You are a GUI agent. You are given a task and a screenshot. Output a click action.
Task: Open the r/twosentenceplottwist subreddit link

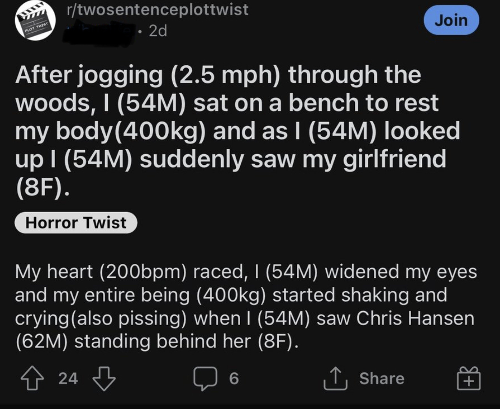(157, 9)
